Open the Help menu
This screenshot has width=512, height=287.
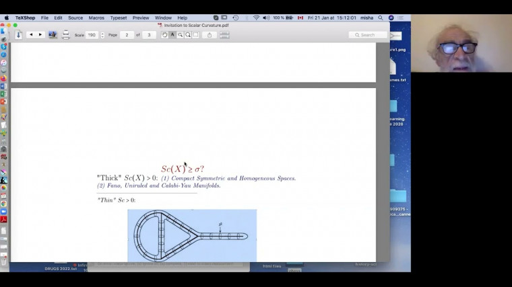(x=182, y=18)
